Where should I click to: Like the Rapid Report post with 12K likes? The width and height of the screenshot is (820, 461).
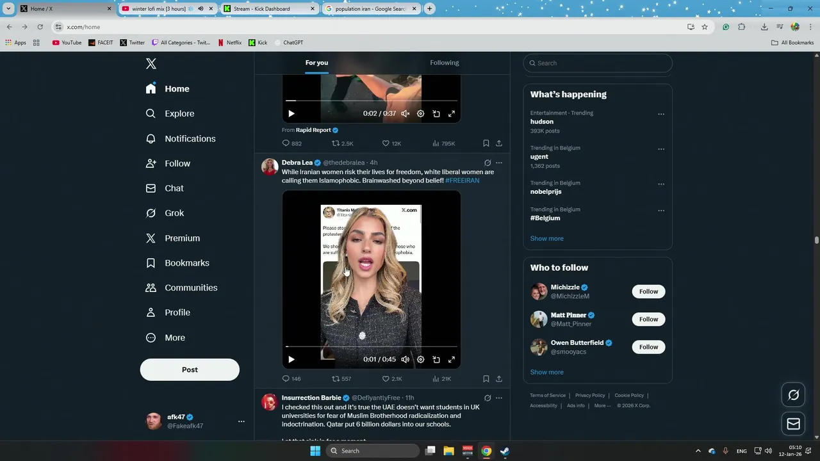point(391,143)
